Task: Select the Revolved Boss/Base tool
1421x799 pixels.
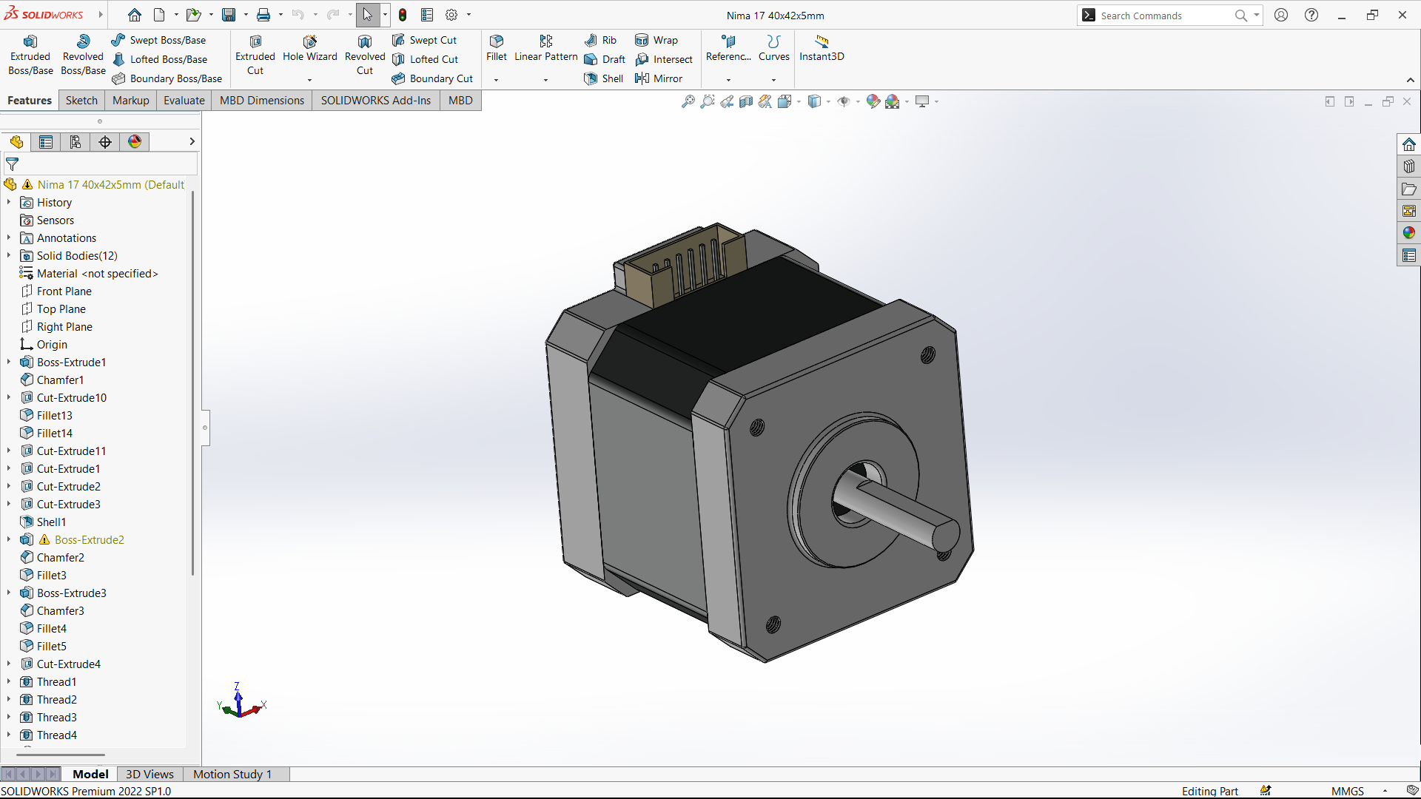Action: (x=83, y=55)
